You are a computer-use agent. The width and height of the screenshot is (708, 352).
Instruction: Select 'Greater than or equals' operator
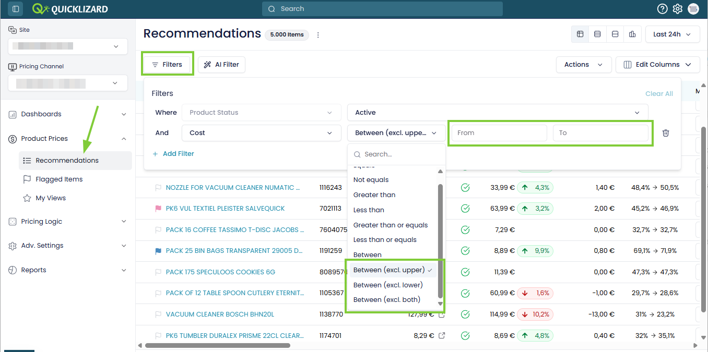[x=391, y=225]
